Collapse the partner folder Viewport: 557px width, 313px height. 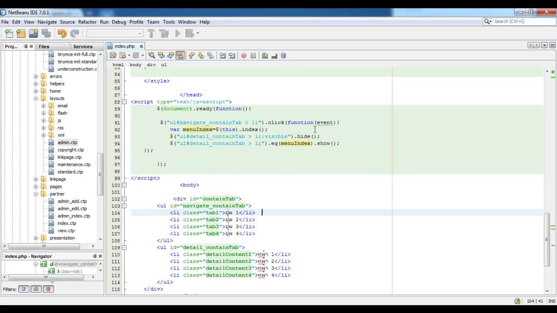point(36,194)
